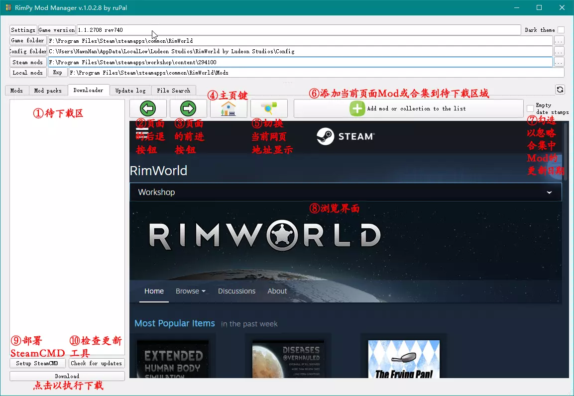Click the Config folder button
Viewport: 574px width, 396px height.
28,51
